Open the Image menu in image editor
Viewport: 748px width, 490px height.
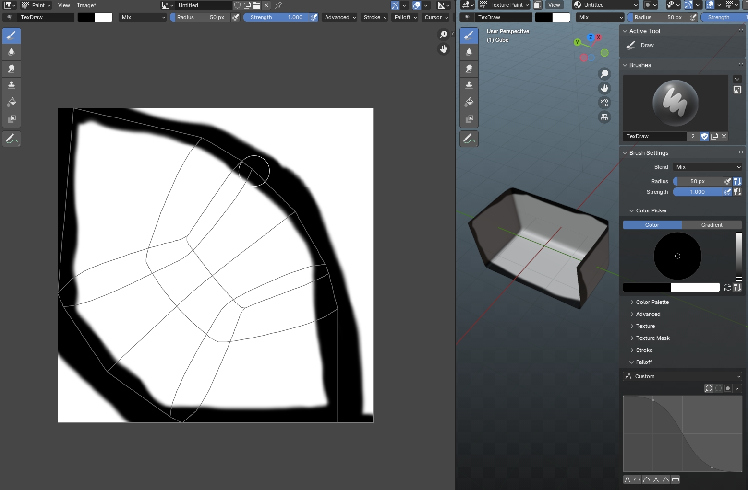click(86, 5)
